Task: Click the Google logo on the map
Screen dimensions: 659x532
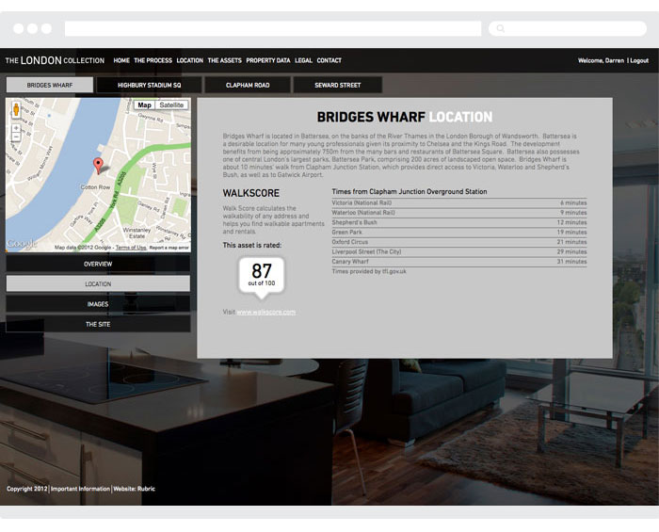Action: (x=22, y=243)
